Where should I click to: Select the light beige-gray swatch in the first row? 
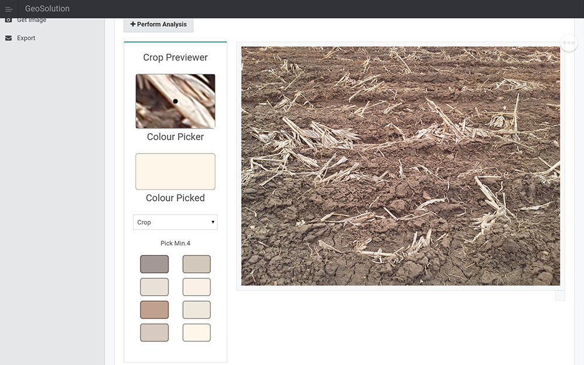coord(196,264)
